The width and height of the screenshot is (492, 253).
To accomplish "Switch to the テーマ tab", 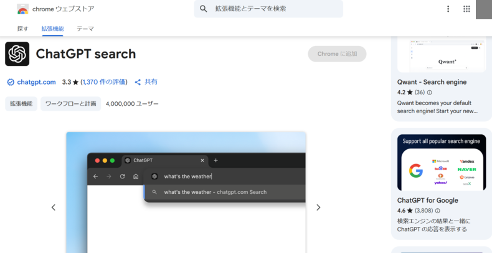I will coord(85,29).
